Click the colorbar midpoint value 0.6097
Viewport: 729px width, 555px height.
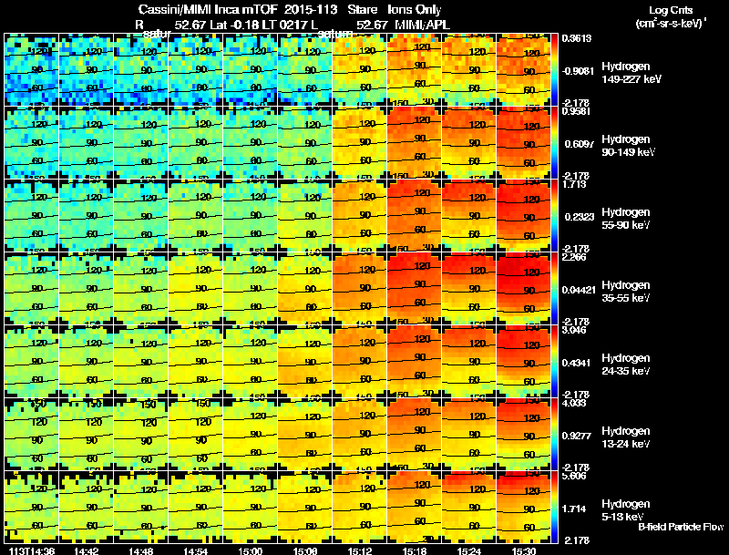click(580, 144)
